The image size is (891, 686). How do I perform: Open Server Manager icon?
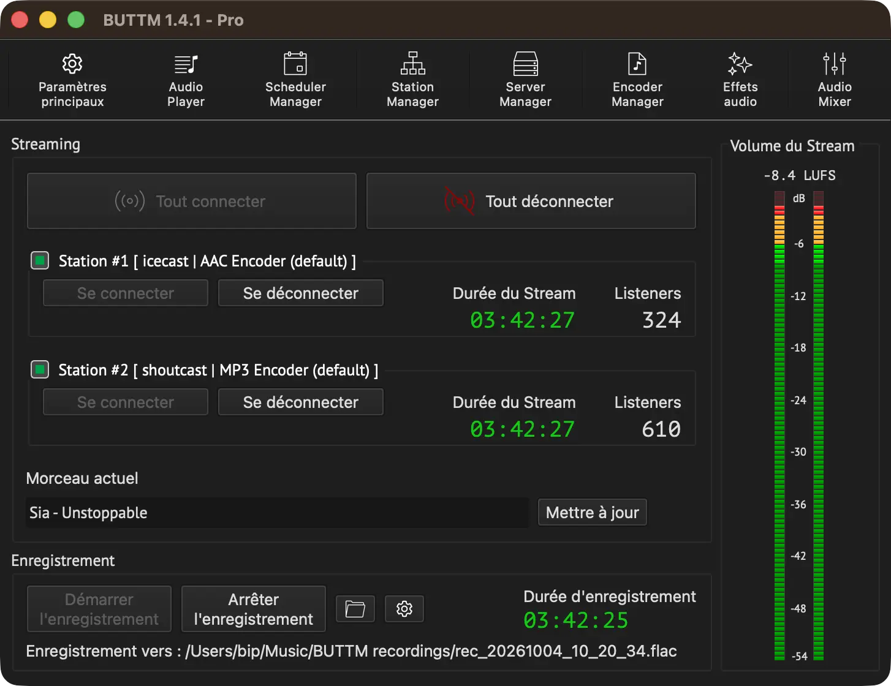pos(525,64)
